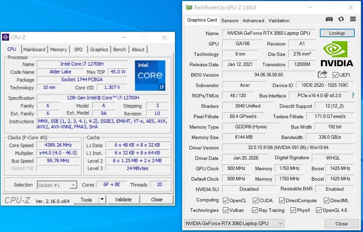363x232 pixels.
Task: Click the Lookup button in GPU-Z
Action: click(x=337, y=33)
